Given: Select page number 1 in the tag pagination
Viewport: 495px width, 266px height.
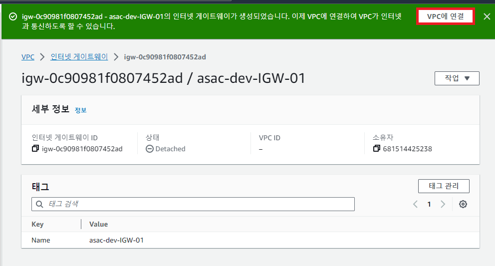Looking at the screenshot, I should coord(429,205).
